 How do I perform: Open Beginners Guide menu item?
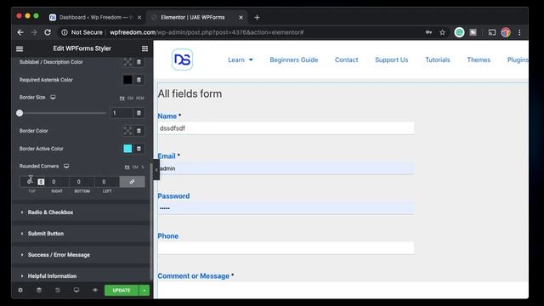click(294, 59)
